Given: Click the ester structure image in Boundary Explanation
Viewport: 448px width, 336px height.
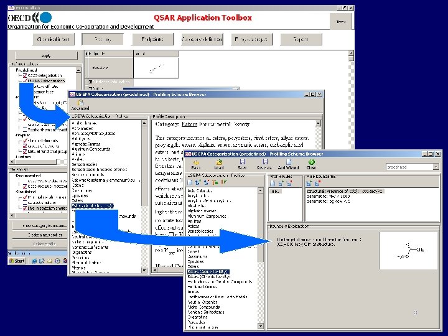Looking at the screenshot, I should pos(408,251).
